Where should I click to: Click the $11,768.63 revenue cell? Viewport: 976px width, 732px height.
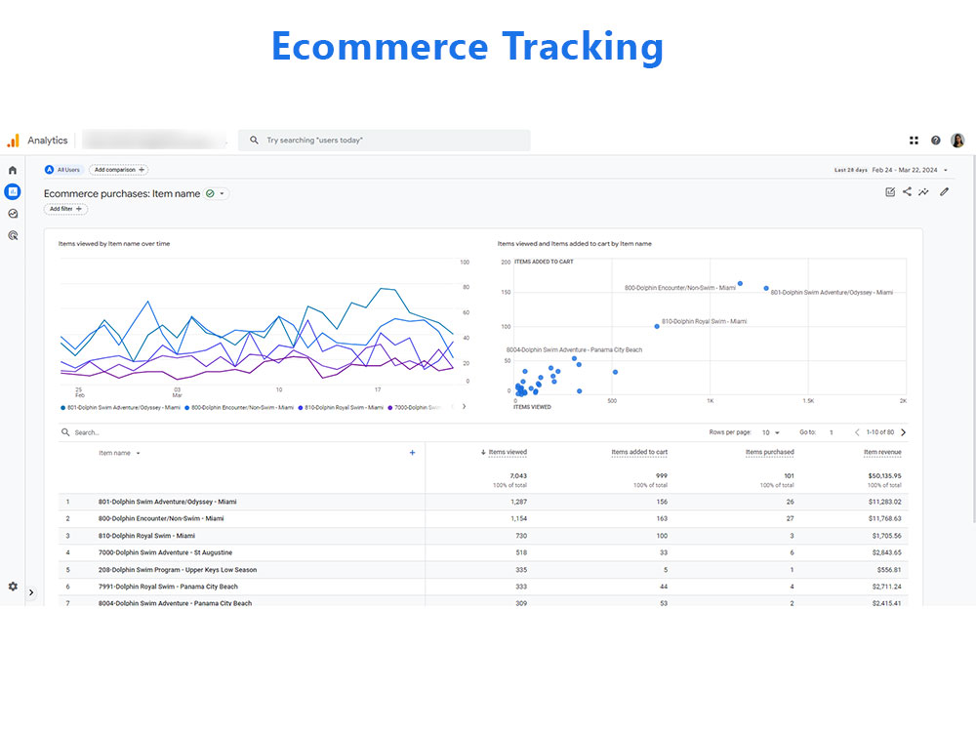click(x=884, y=518)
